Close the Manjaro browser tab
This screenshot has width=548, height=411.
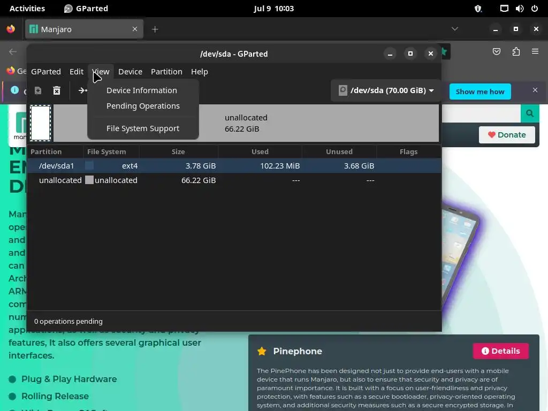point(135,29)
